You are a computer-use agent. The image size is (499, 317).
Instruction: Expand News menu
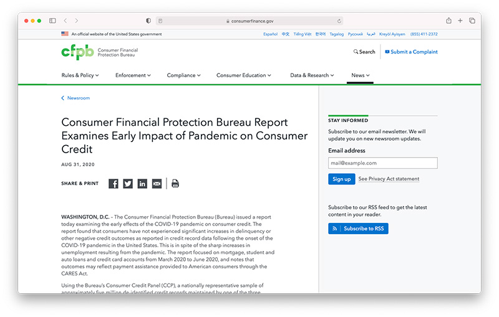click(x=361, y=75)
